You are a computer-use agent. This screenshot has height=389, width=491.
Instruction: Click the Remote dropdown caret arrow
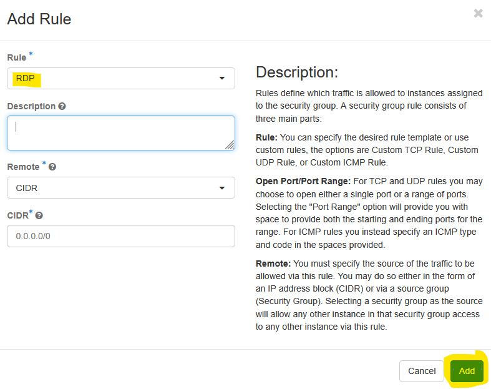click(x=222, y=188)
